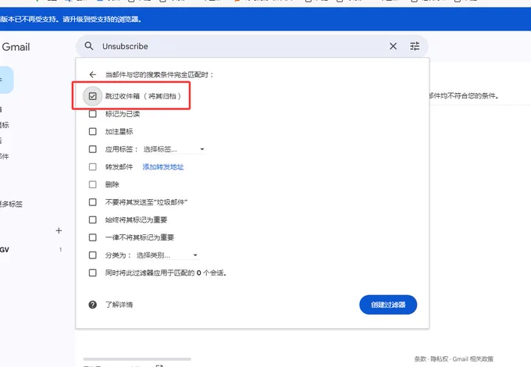Click the plus icon to add a label
531x367 pixels.
tap(59, 230)
